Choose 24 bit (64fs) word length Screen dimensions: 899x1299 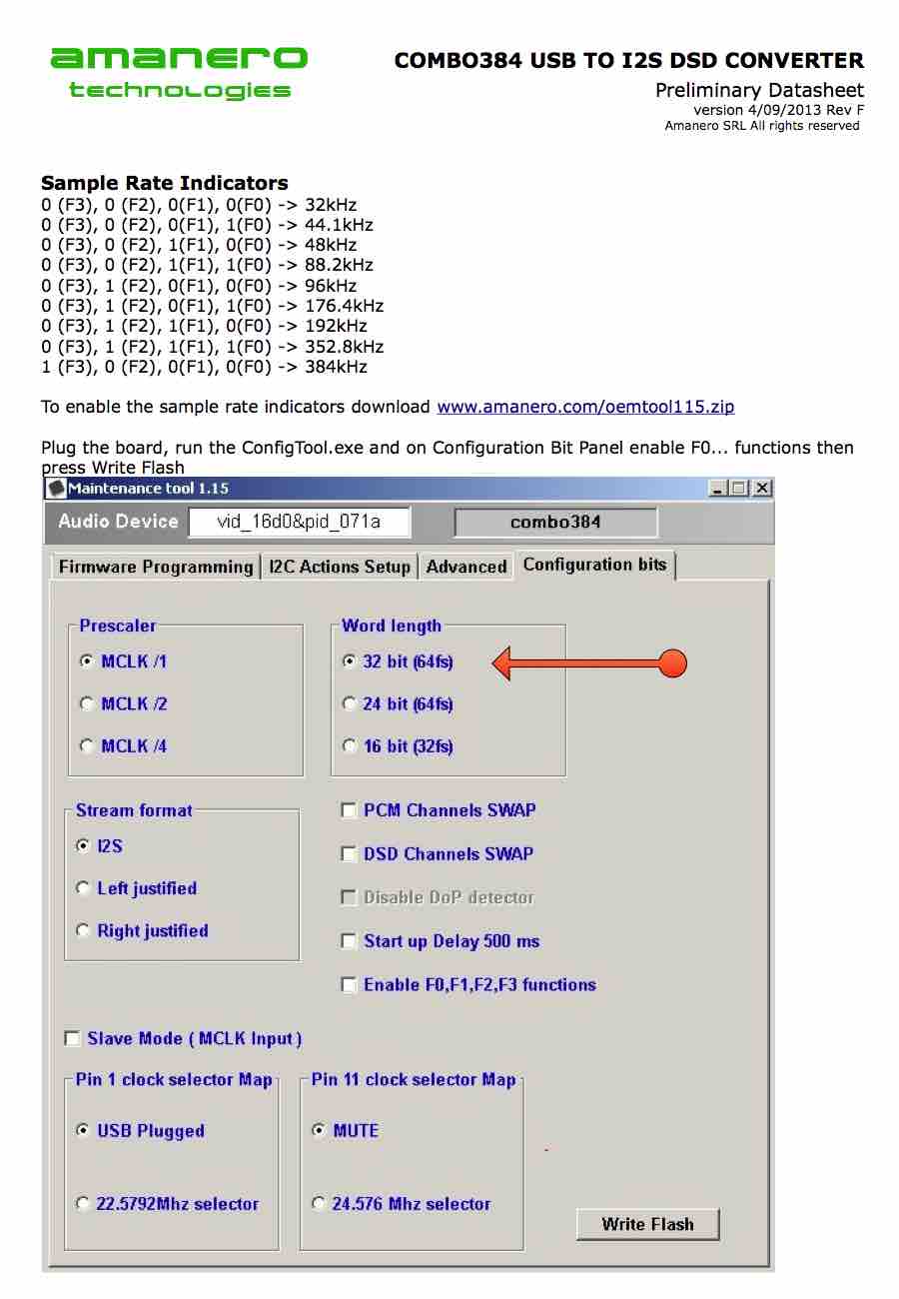coord(398,703)
